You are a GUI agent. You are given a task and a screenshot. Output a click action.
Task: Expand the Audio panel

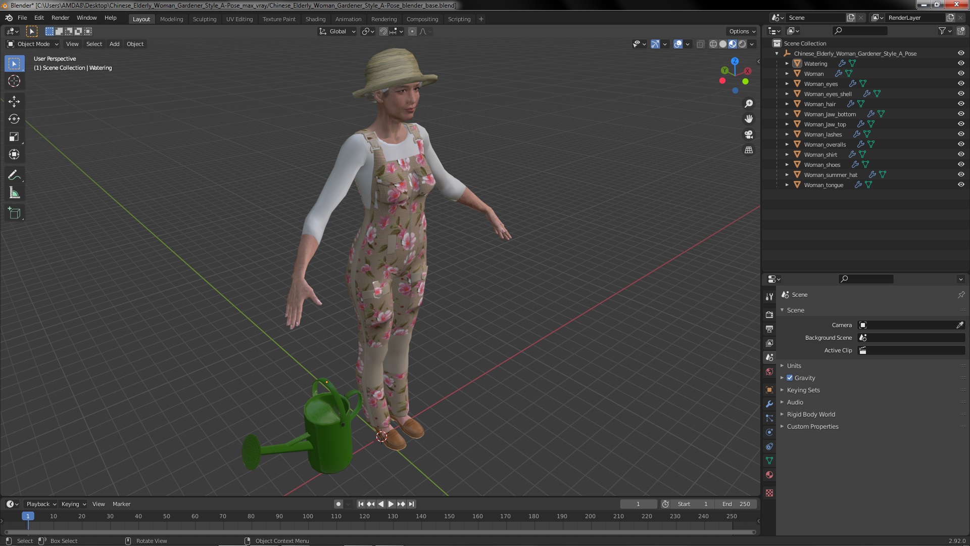[x=795, y=402]
